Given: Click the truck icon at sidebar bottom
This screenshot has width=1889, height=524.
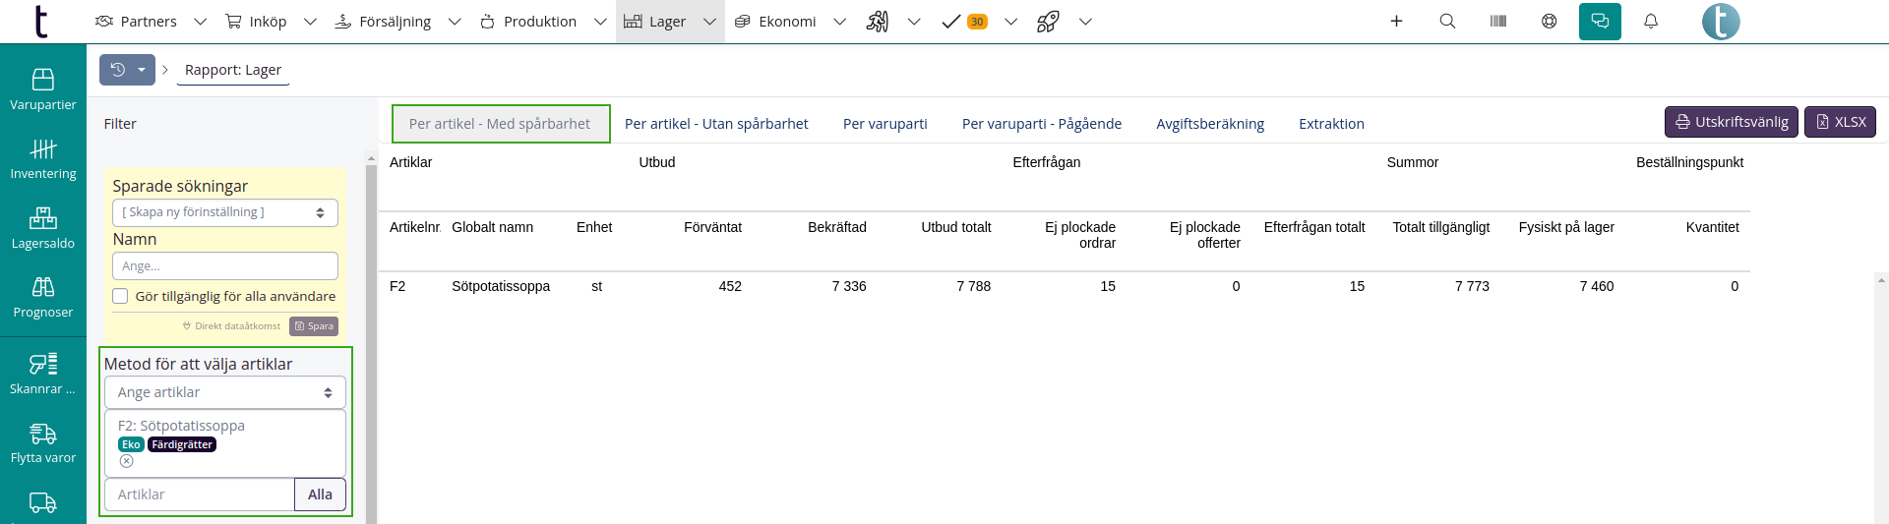Looking at the screenshot, I should tap(43, 502).
